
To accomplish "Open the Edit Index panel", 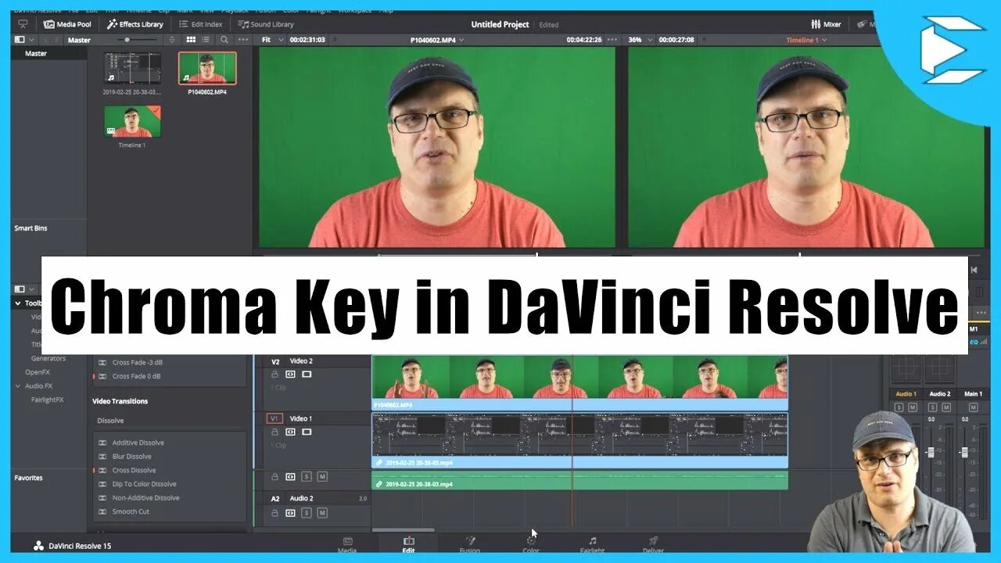I will tap(200, 24).
